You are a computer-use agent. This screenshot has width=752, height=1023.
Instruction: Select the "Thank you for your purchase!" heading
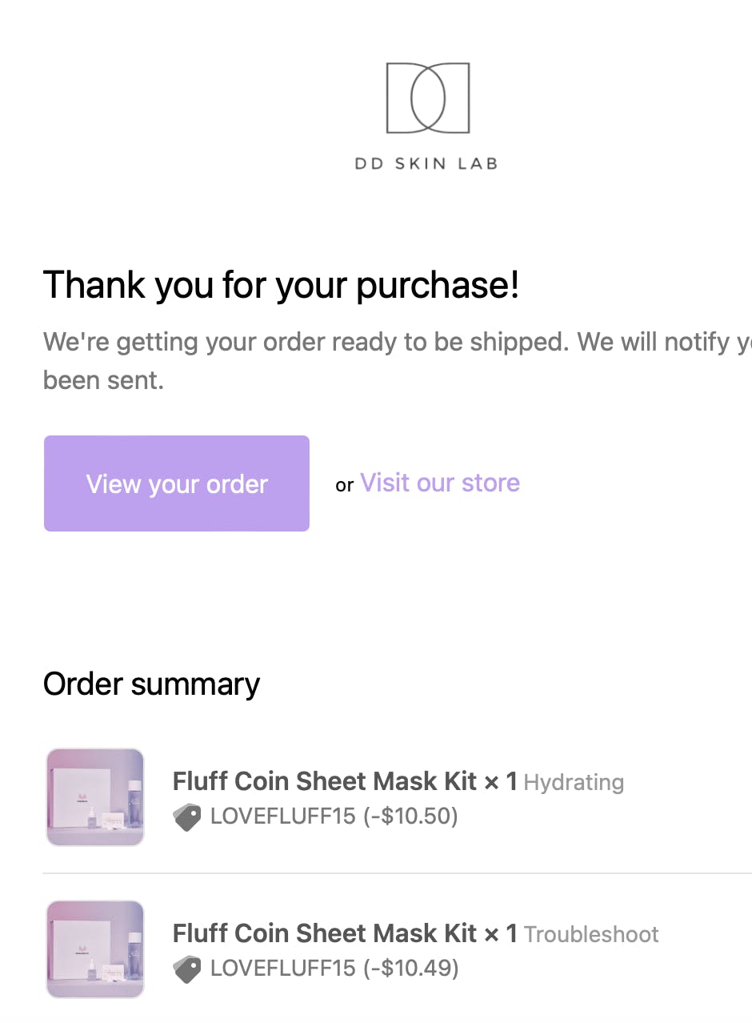(x=281, y=285)
